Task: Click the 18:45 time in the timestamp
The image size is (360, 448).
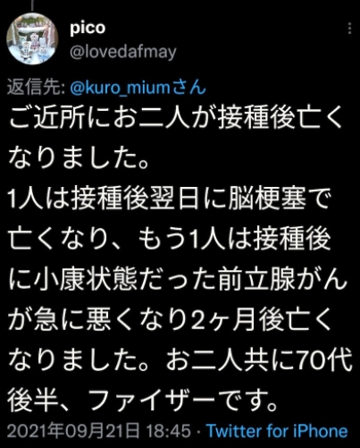Action: [x=169, y=431]
